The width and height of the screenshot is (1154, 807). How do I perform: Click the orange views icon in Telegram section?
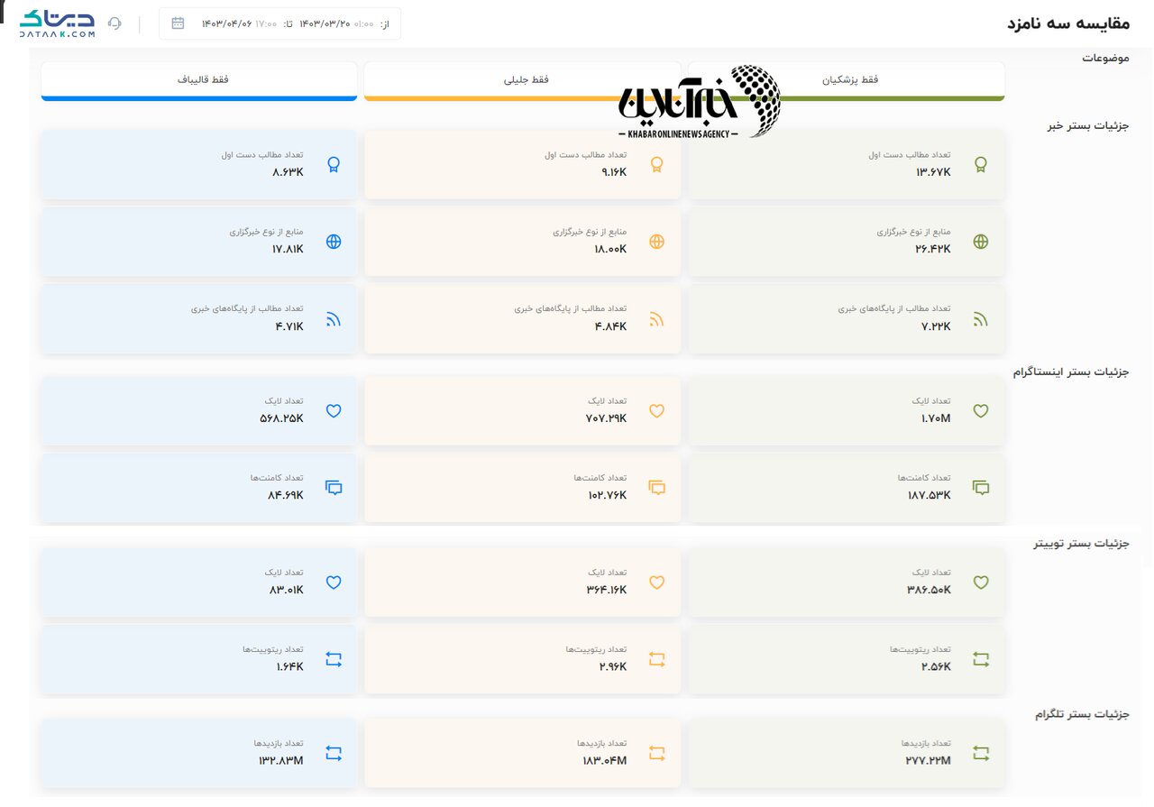click(x=657, y=753)
